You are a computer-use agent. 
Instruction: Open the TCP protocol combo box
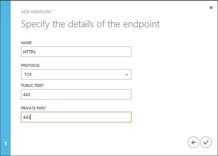coord(76,75)
